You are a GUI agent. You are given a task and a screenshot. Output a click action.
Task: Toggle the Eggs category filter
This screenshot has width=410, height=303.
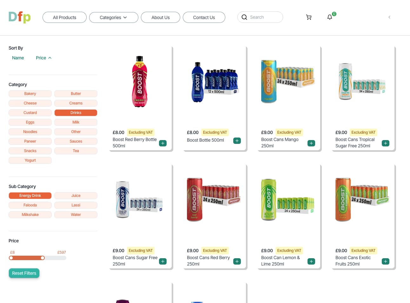(x=30, y=122)
